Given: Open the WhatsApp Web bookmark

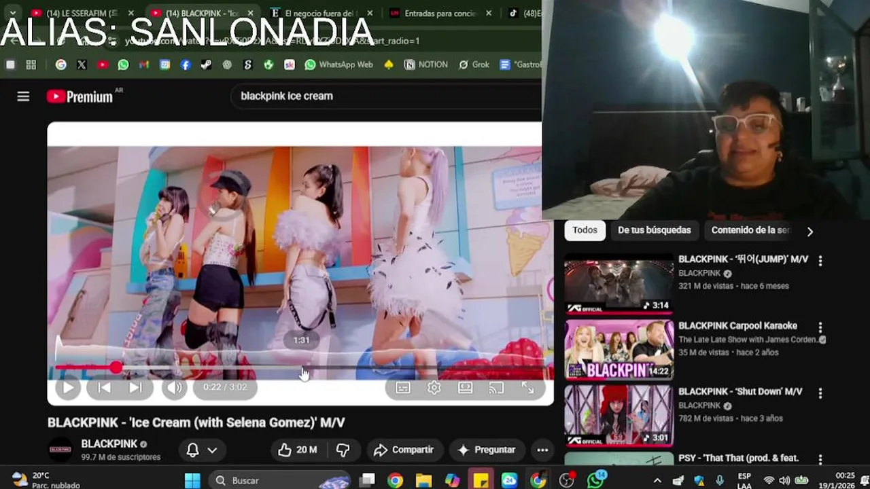Looking at the screenshot, I should tap(339, 65).
